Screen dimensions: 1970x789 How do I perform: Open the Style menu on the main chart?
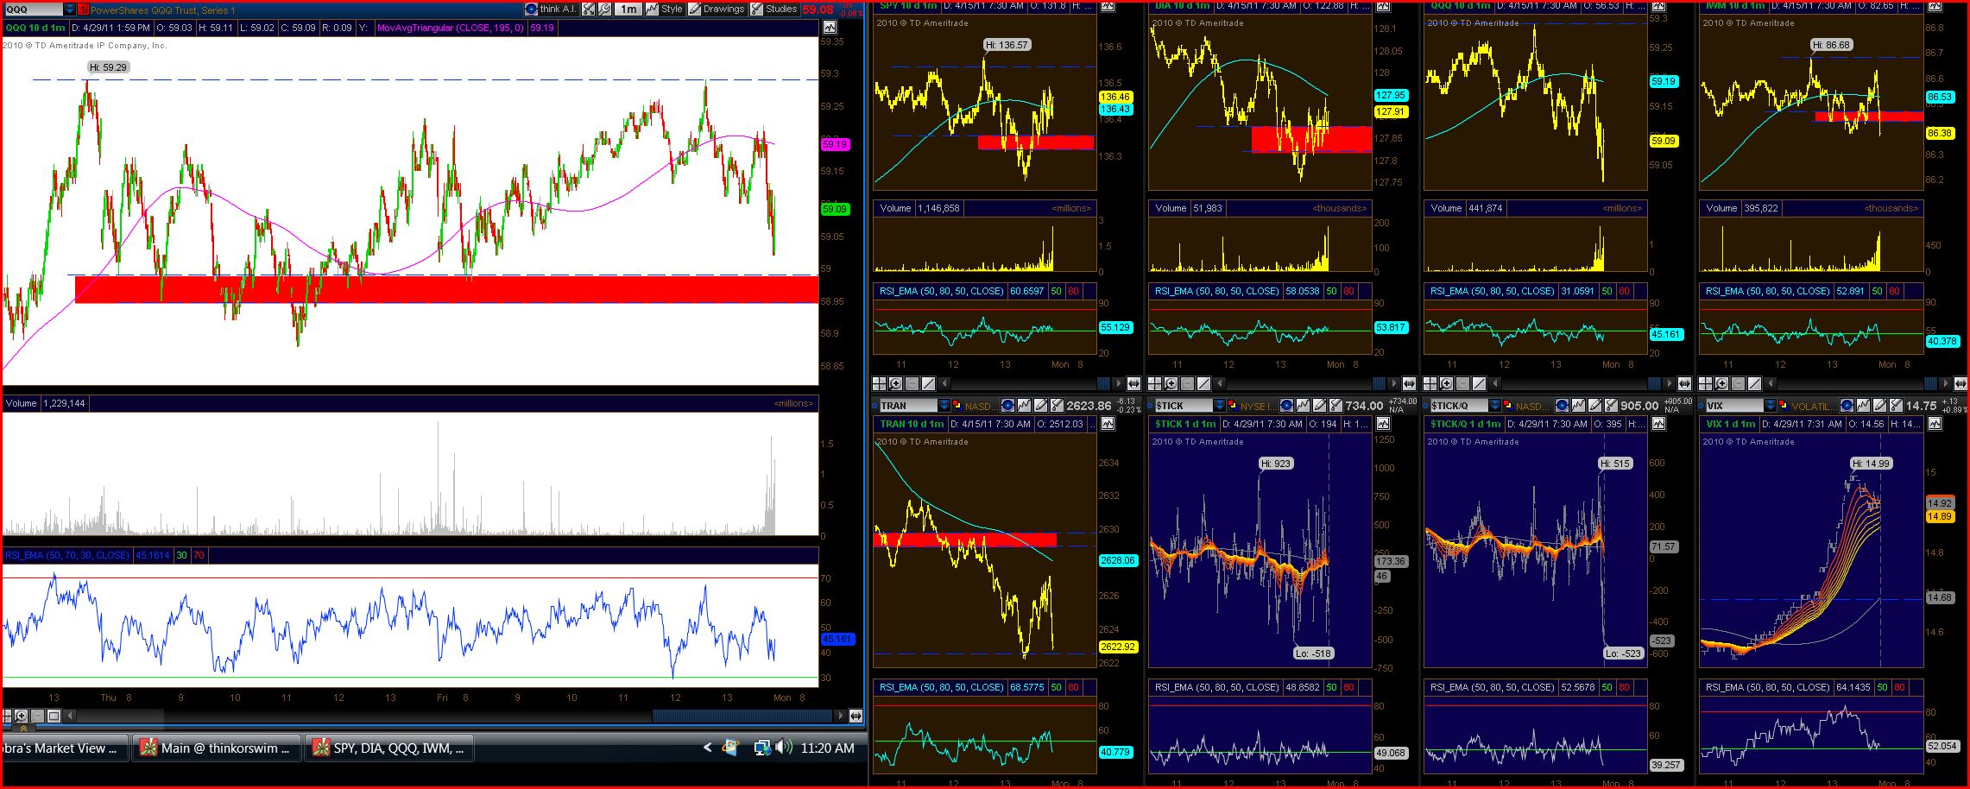(x=665, y=9)
